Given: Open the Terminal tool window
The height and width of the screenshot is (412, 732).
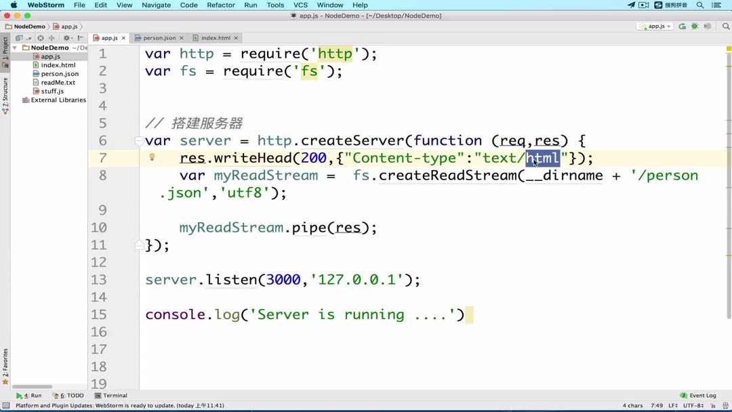Looking at the screenshot, I should point(111,395).
